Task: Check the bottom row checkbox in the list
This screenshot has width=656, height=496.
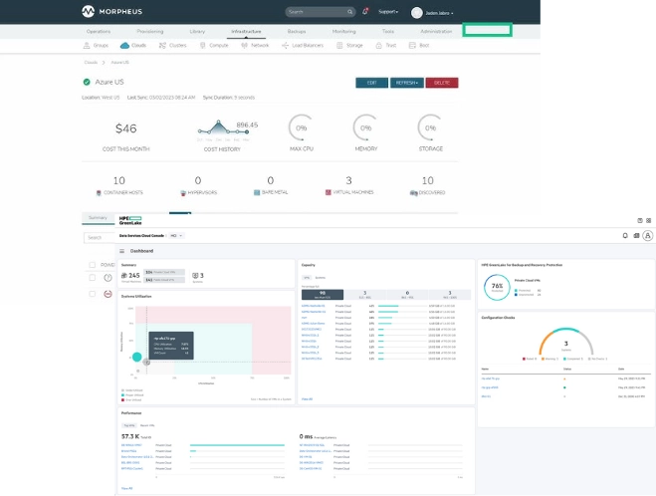Action: click(x=93, y=294)
